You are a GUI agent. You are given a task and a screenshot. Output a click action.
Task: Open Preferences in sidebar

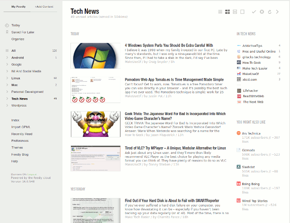tap(20, 141)
